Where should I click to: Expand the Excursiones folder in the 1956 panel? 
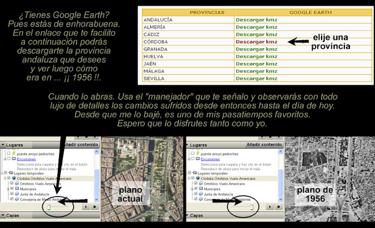click(189, 159)
